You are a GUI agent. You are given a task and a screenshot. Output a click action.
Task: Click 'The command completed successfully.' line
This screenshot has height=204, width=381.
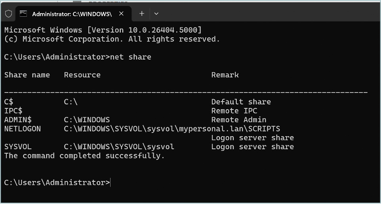coord(85,156)
